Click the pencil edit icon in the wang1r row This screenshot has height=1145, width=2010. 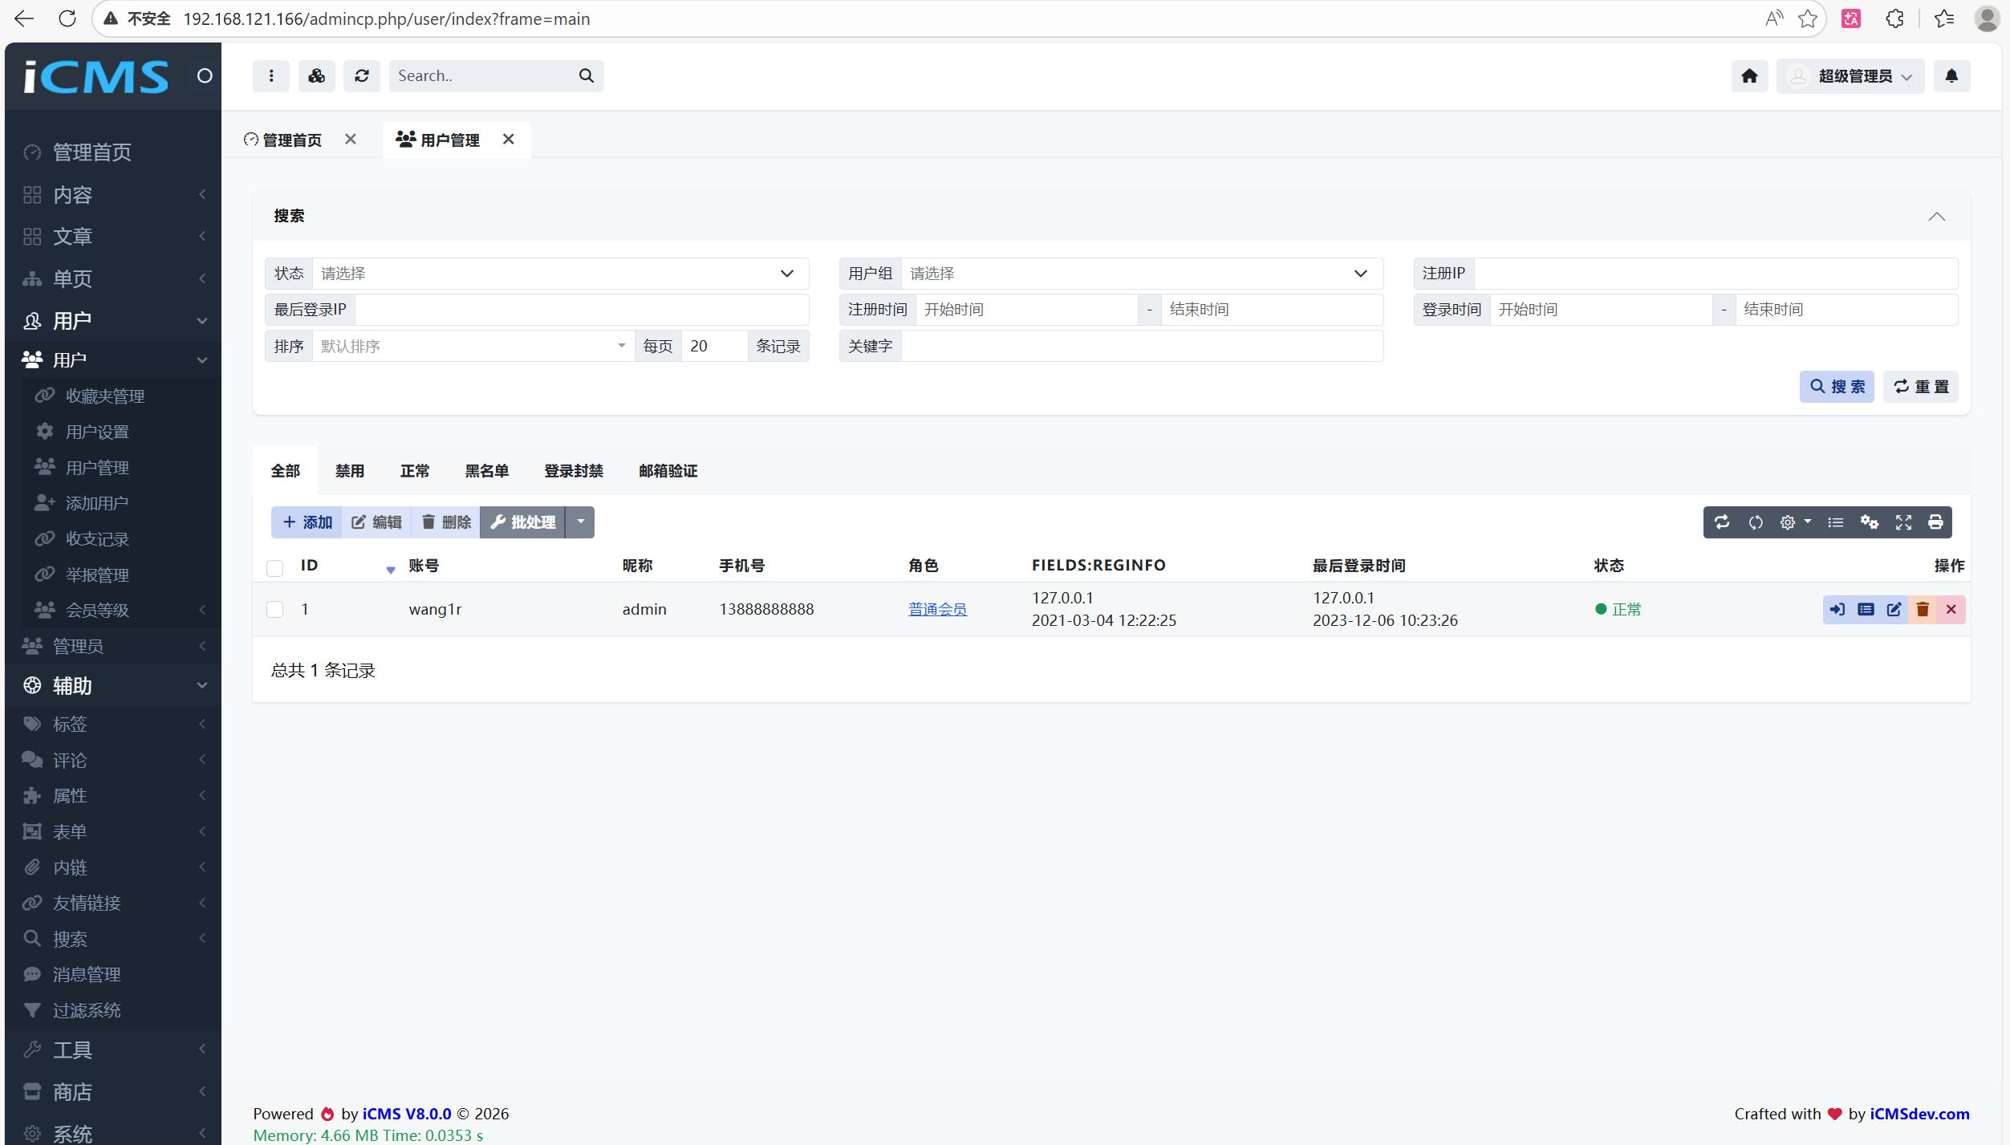coord(1894,610)
